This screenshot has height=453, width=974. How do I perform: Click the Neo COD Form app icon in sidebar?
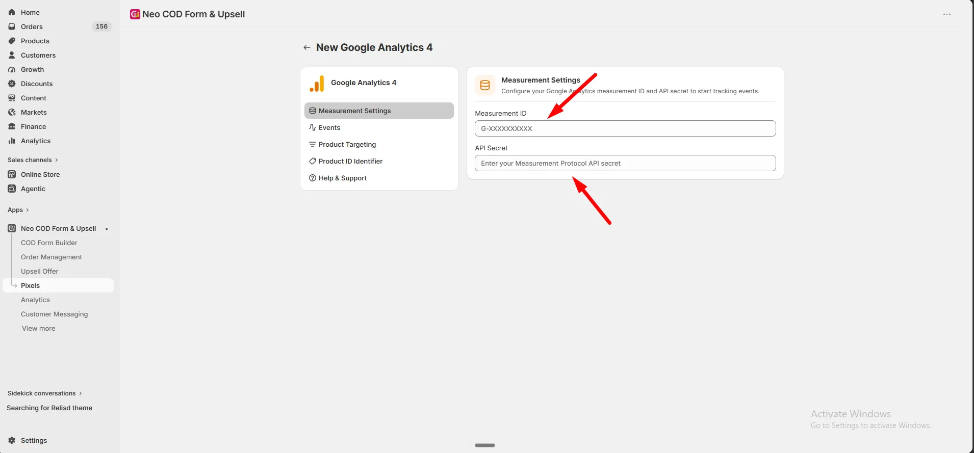click(12, 228)
